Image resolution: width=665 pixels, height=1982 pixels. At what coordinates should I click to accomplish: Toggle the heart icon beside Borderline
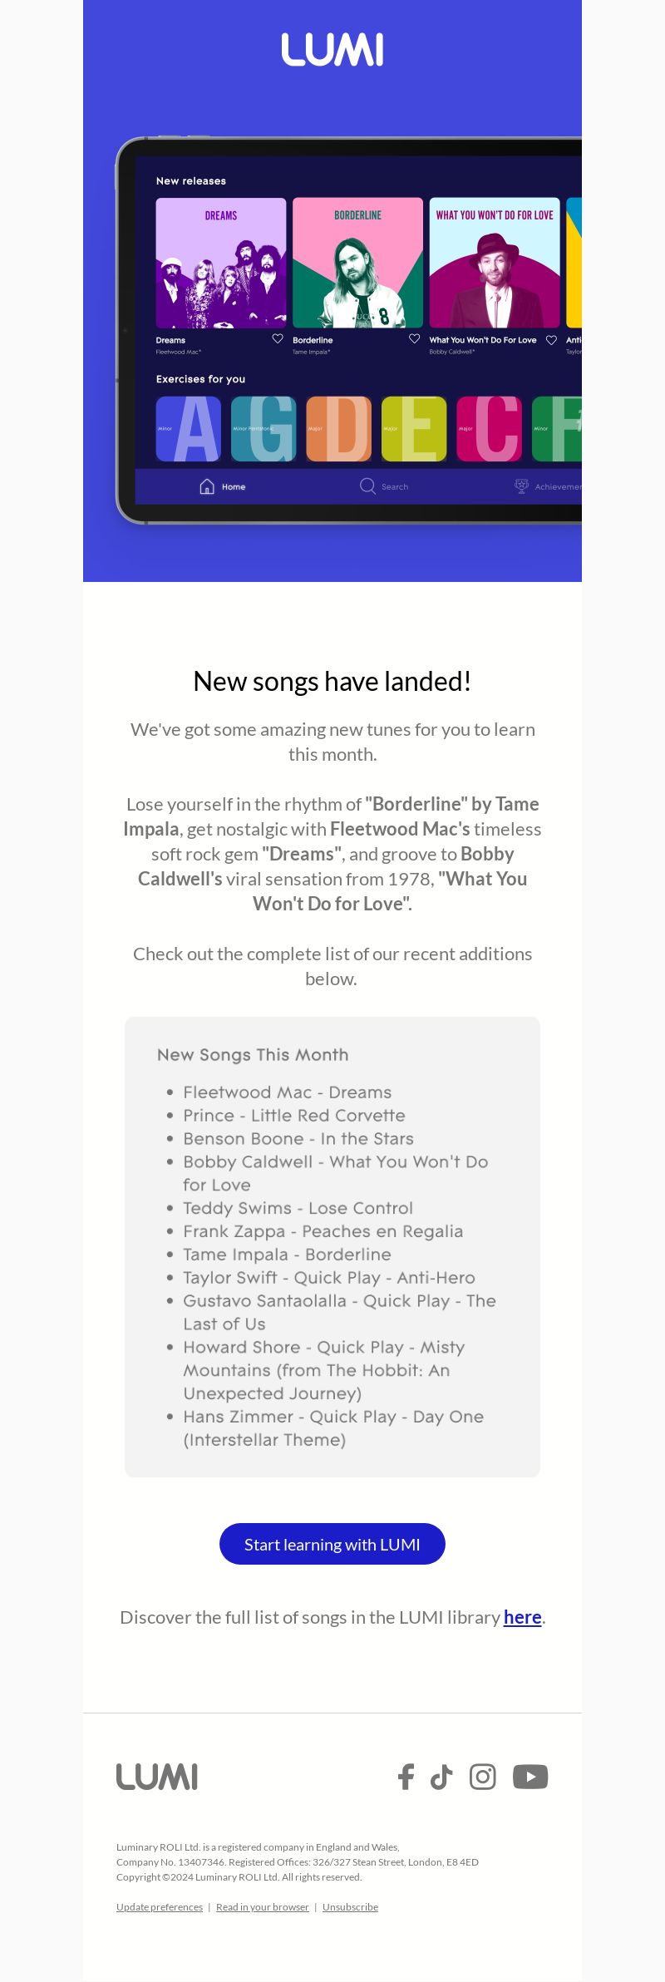click(x=414, y=338)
